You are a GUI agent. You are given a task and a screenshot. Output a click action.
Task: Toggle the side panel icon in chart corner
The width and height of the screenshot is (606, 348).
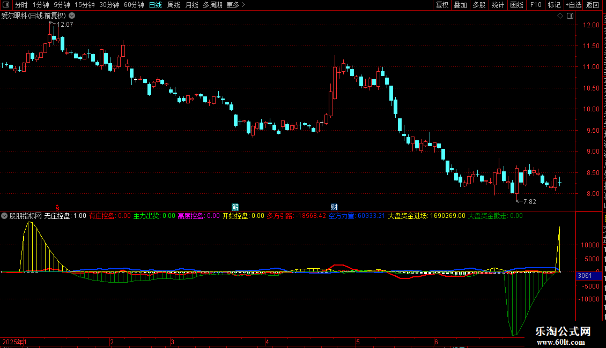pos(570,16)
